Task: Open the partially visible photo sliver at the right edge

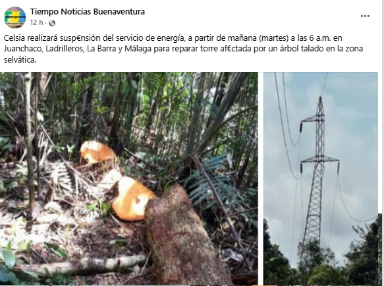Action: (380, 249)
